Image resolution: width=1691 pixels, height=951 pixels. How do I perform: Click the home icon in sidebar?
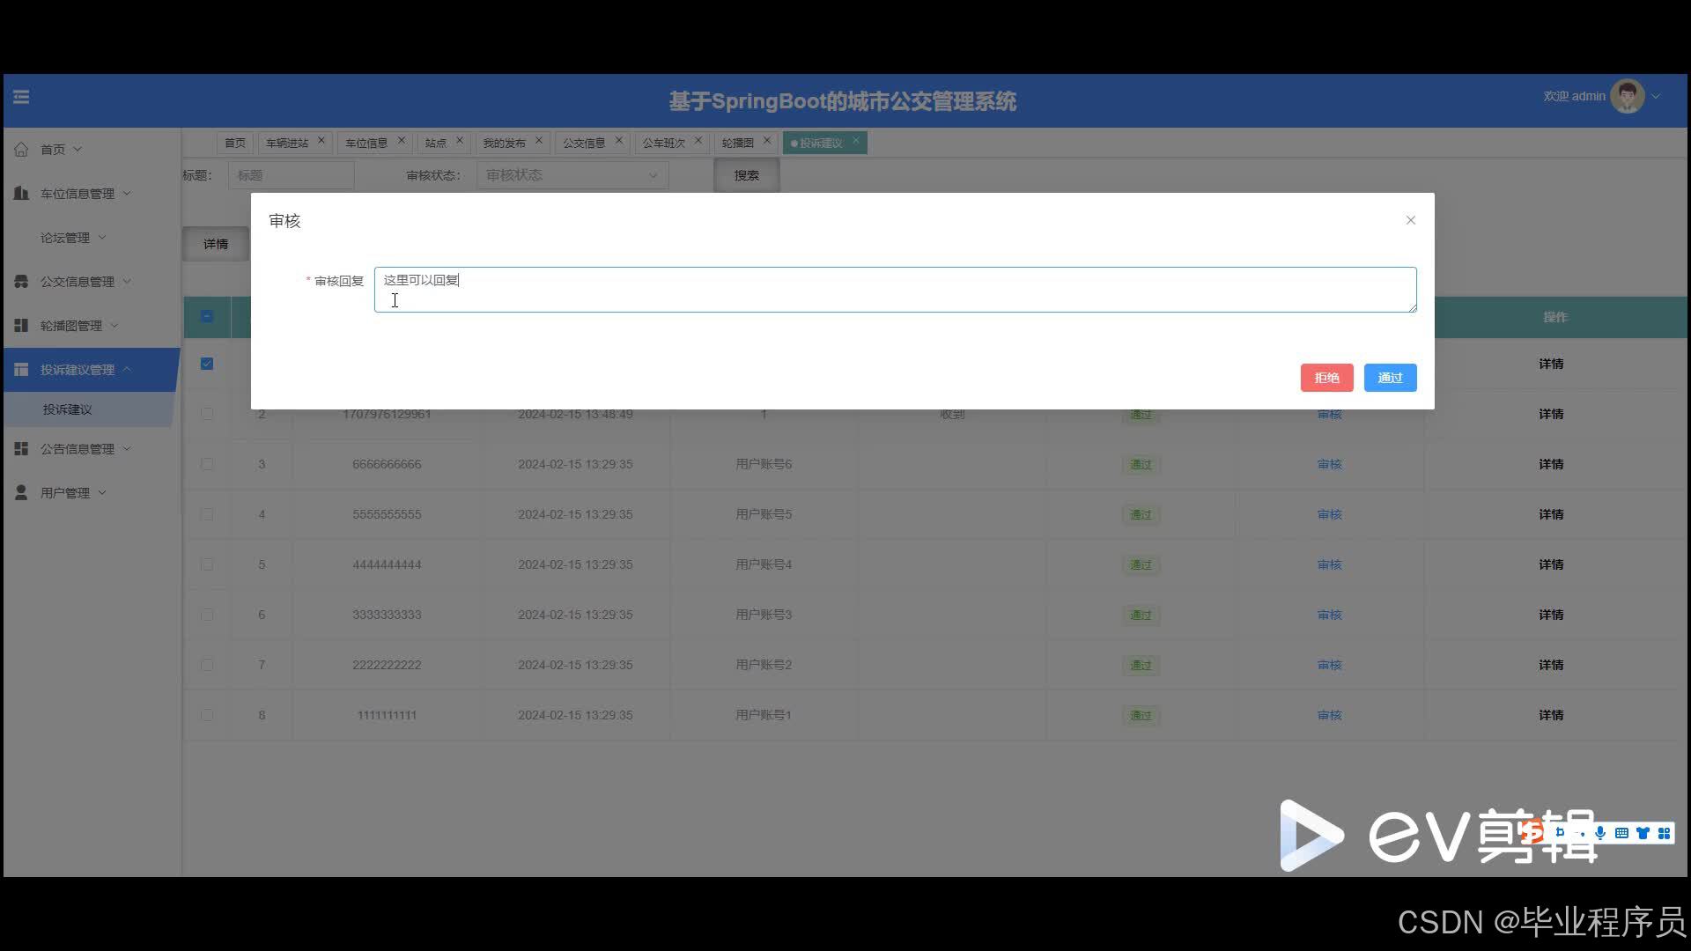(x=21, y=150)
